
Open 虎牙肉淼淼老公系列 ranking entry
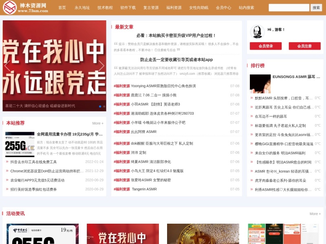tap(280, 180)
